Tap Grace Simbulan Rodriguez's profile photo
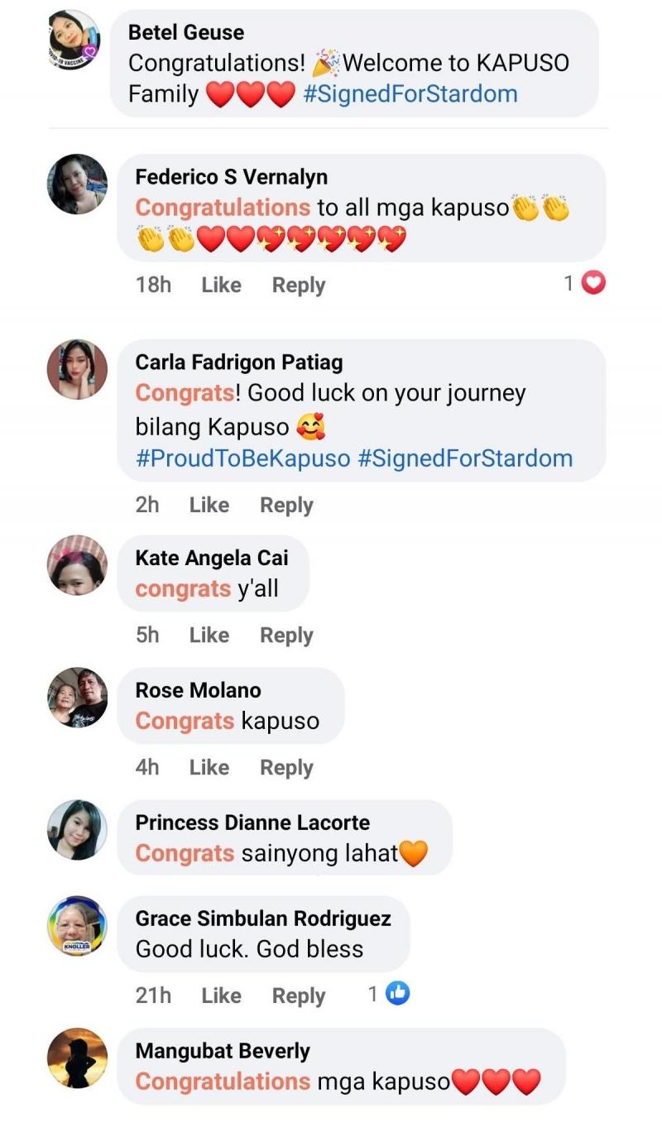Image resolution: width=662 pixels, height=1137 pixels. click(77, 926)
